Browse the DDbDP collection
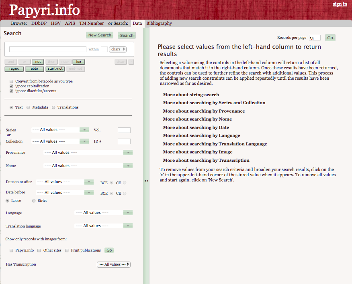Image resolution: width=352 pixels, height=284 pixels. pyautogui.click(x=39, y=23)
